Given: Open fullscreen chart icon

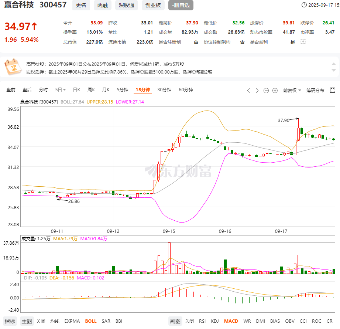Looking at the screenshot, I should (332, 90).
